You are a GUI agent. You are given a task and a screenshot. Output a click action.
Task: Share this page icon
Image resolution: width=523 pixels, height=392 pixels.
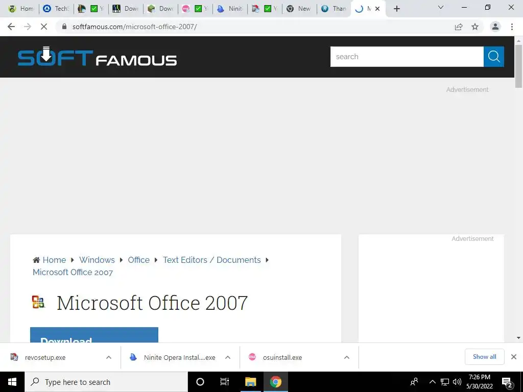click(x=459, y=27)
